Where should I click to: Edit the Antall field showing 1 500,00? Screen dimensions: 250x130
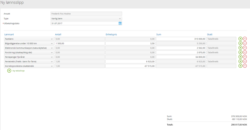80,43
